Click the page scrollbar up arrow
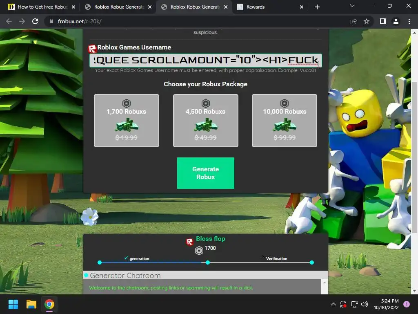This screenshot has width=418, height=314. click(x=414, y=33)
